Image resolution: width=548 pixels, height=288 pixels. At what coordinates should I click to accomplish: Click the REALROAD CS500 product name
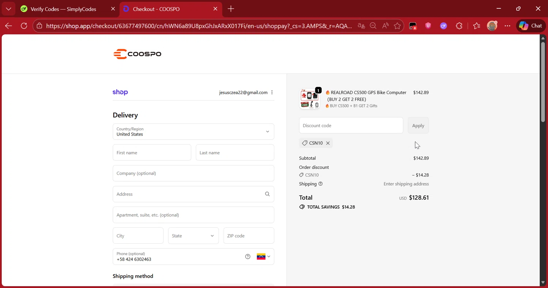pos(366,96)
